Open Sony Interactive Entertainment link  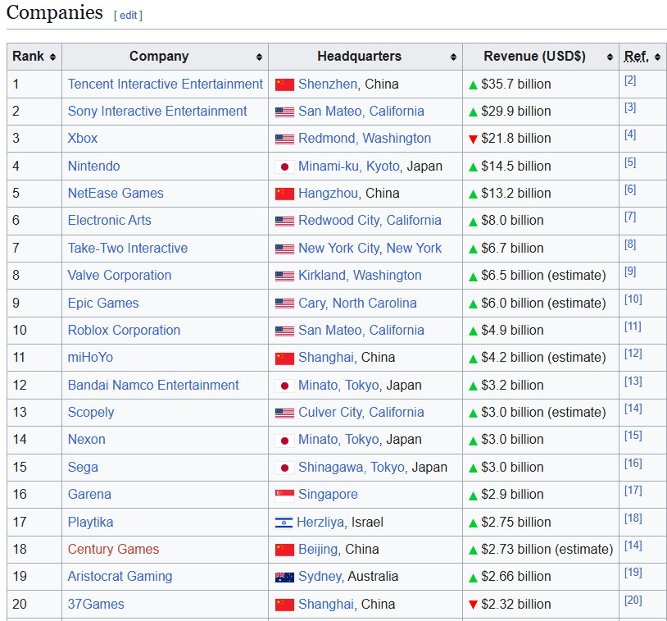pyautogui.click(x=157, y=112)
